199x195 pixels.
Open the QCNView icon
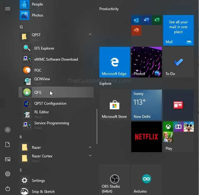tap(27, 81)
